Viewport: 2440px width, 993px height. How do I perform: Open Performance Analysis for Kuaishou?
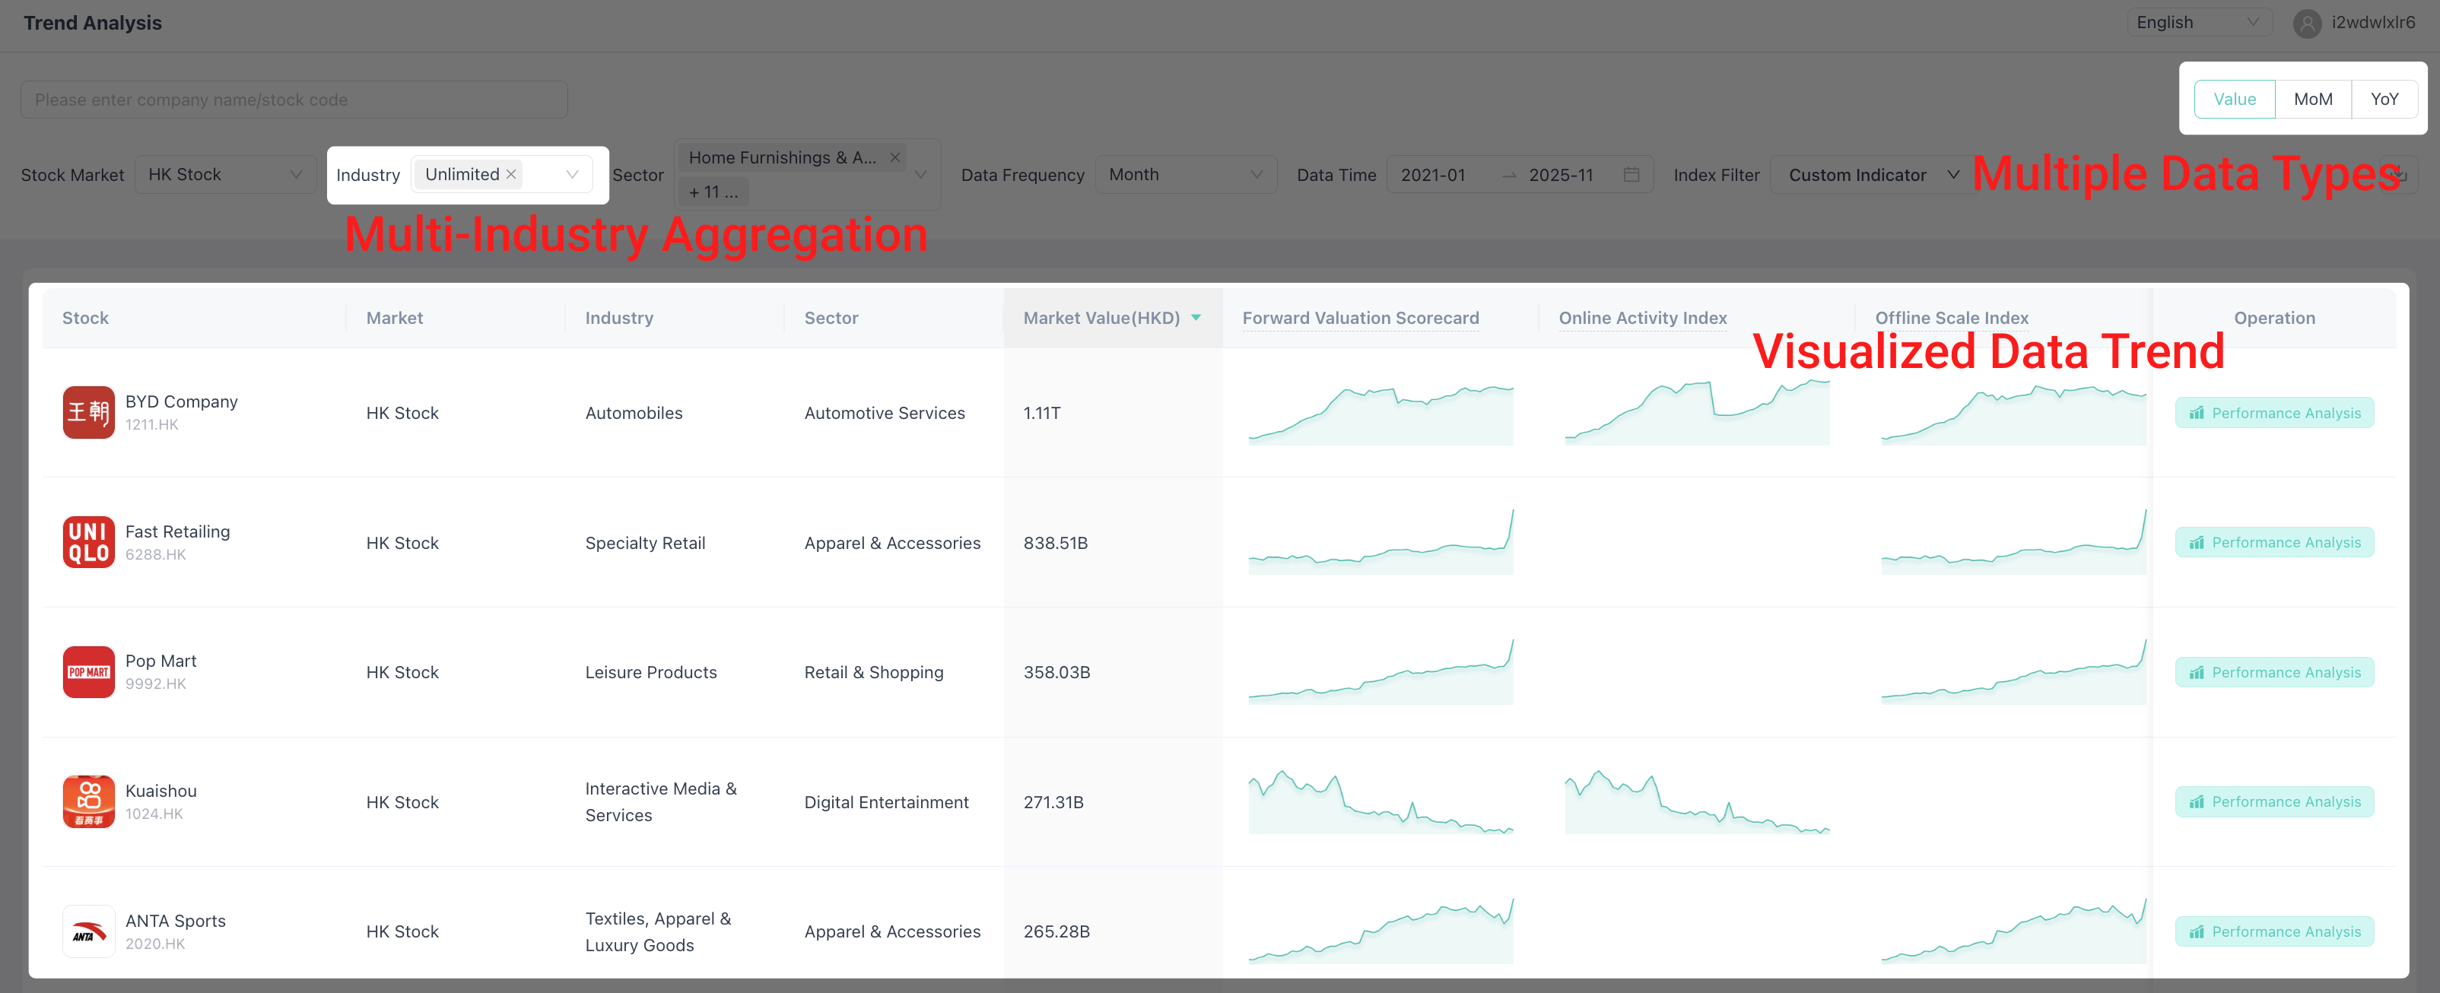2273,802
